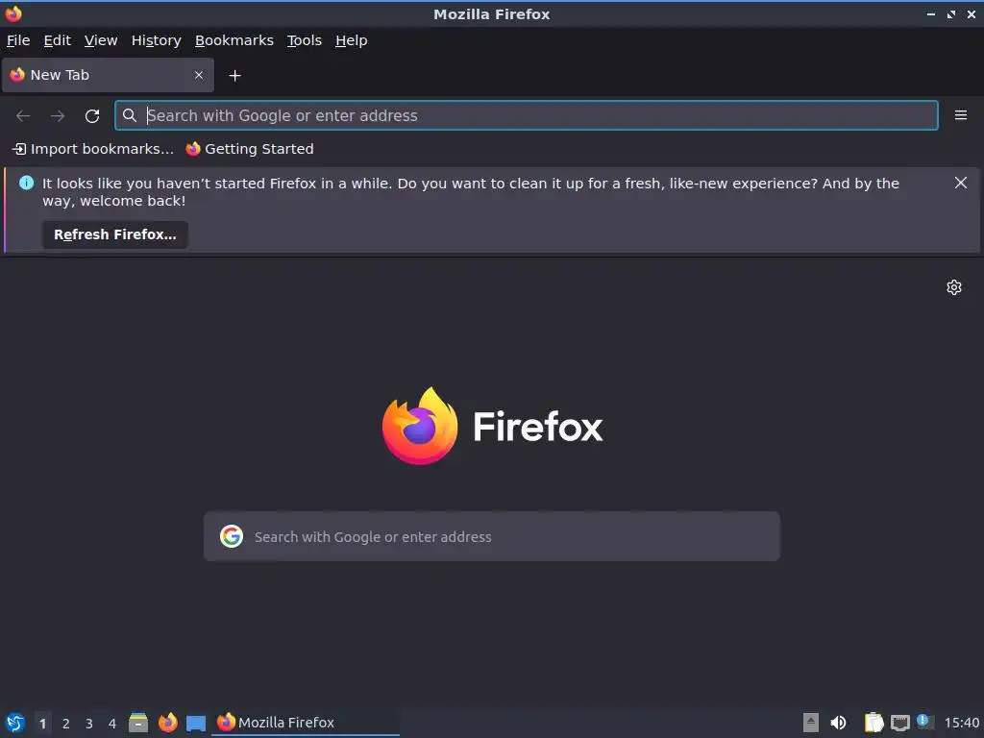Switch to workspace 3
The image size is (984, 738).
tap(89, 724)
